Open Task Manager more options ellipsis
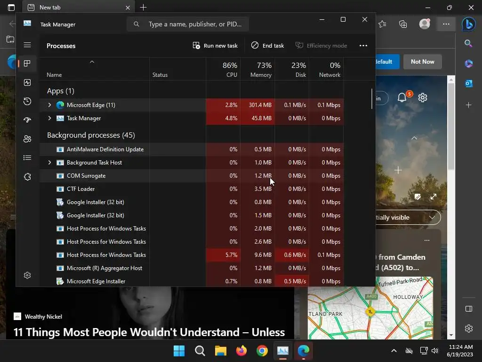Image resolution: width=482 pixels, height=362 pixels. (363, 46)
